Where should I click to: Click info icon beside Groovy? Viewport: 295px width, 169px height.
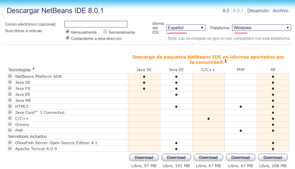click(x=10, y=124)
